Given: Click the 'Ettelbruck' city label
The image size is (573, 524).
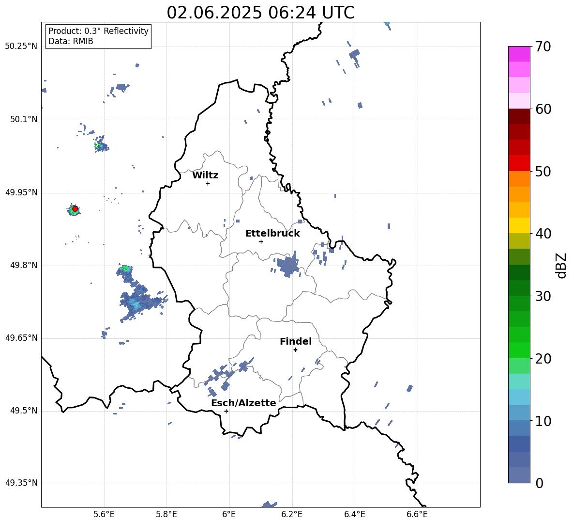Looking at the screenshot, I should tap(272, 234).
